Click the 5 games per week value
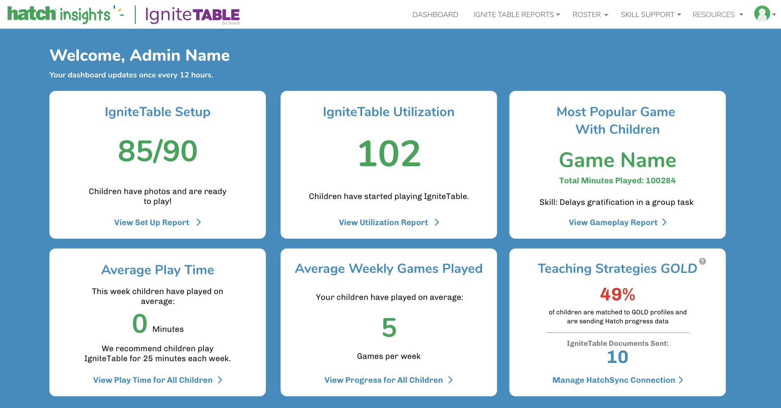The width and height of the screenshot is (781, 408). pos(389,327)
